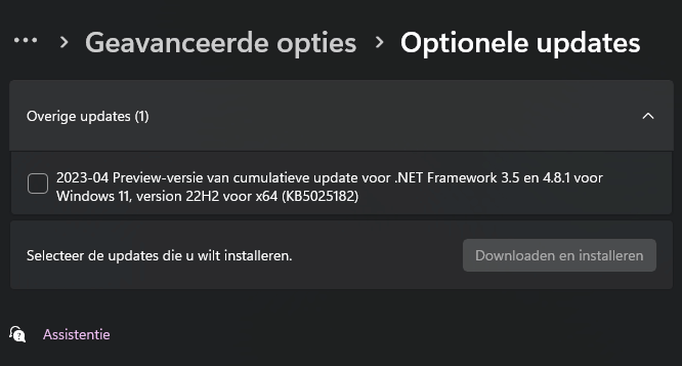Image resolution: width=682 pixels, height=366 pixels.
Task: Open the Assistentie link
Action: 76,334
